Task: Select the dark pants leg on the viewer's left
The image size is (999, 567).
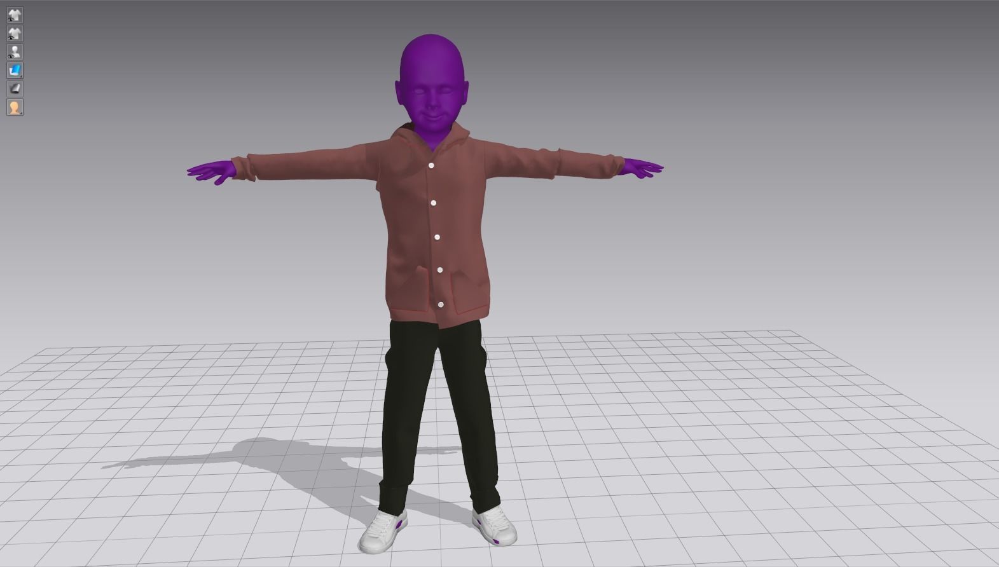Action: (x=404, y=413)
